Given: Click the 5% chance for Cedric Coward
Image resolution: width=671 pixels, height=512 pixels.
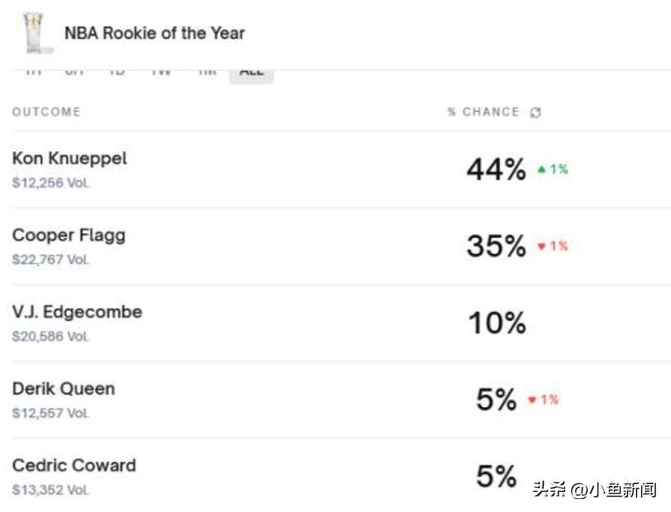Looking at the screenshot, I should [x=496, y=476].
